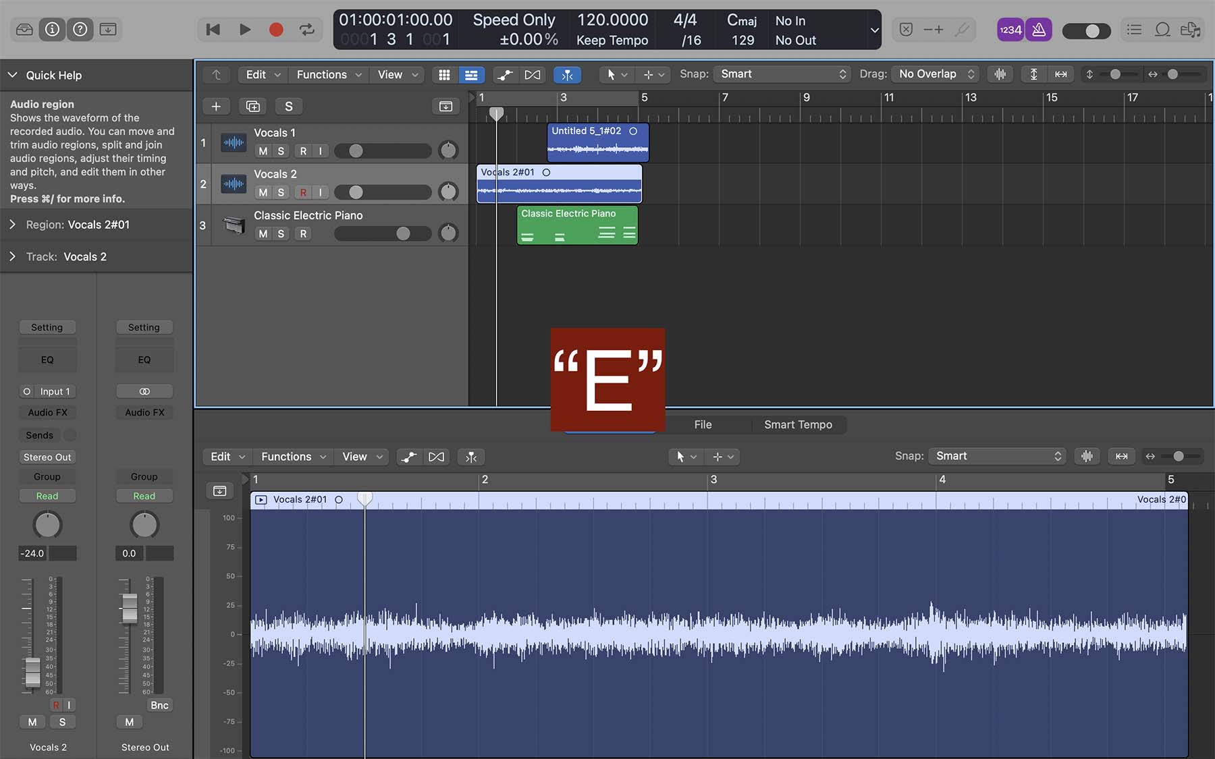This screenshot has width=1215, height=759.
Task: Toggle the Inspector info button
Action: pos(52,30)
